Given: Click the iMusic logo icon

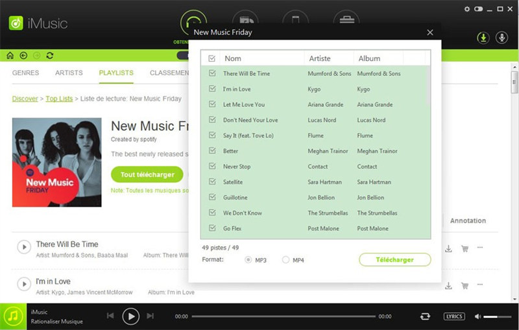Looking at the screenshot, I should point(16,23).
